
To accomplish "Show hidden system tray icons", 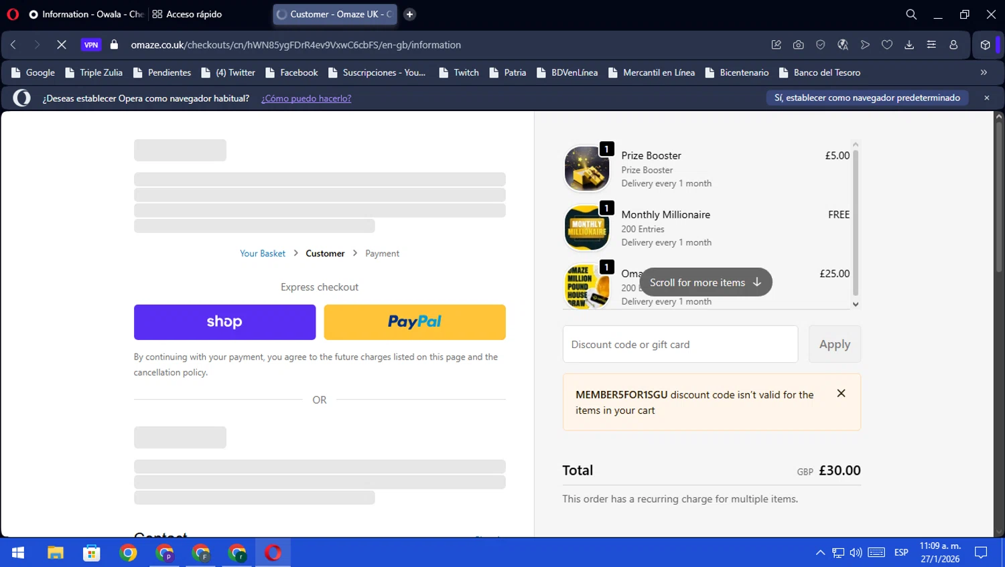I will (x=820, y=552).
